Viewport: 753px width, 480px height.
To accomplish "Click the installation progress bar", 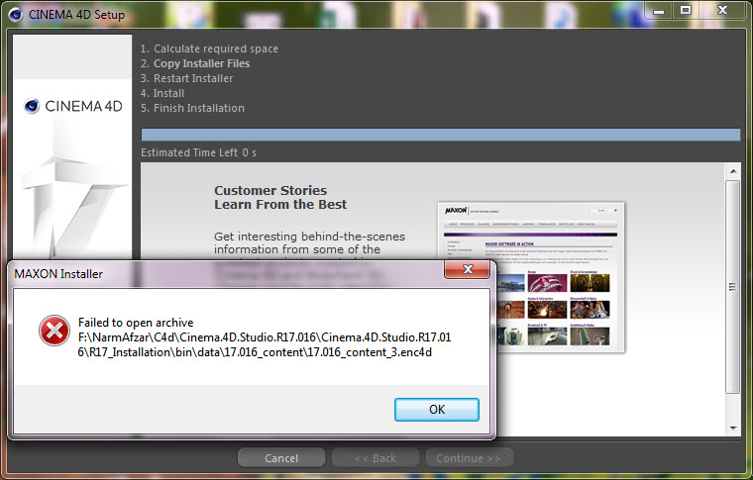I will 440,135.
